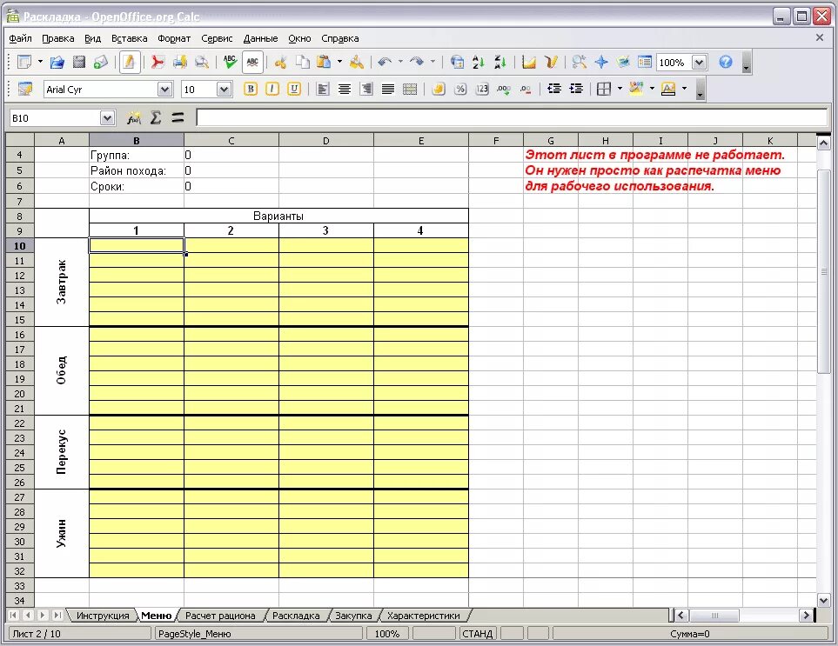The image size is (838, 646).
Task: Toggle Italic formatting
Action: [272, 89]
